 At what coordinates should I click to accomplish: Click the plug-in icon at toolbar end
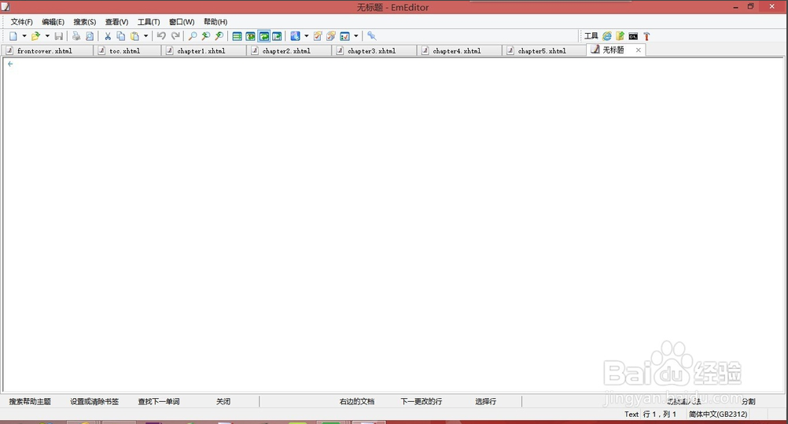click(371, 36)
